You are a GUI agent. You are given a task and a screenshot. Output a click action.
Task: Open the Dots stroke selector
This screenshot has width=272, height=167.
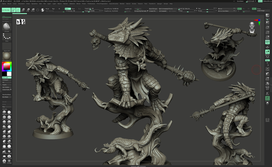(7, 37)
